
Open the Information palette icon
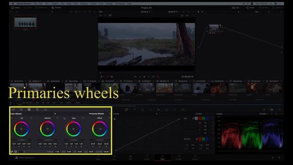(280, 110)
